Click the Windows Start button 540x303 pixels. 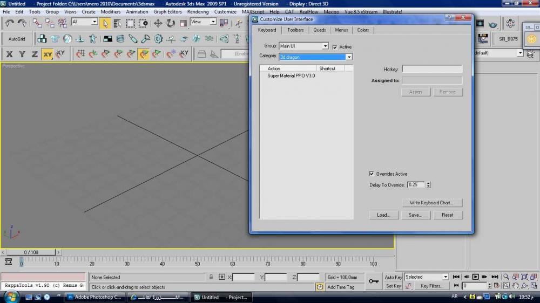[11, 297]
